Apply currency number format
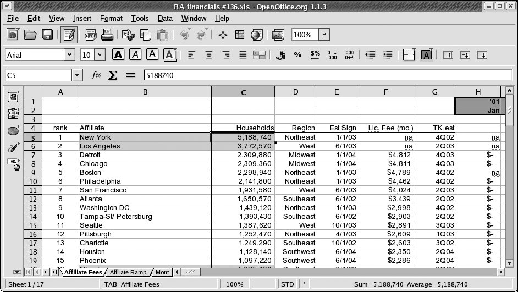This screenshot has width=518, height=292. 280,55
